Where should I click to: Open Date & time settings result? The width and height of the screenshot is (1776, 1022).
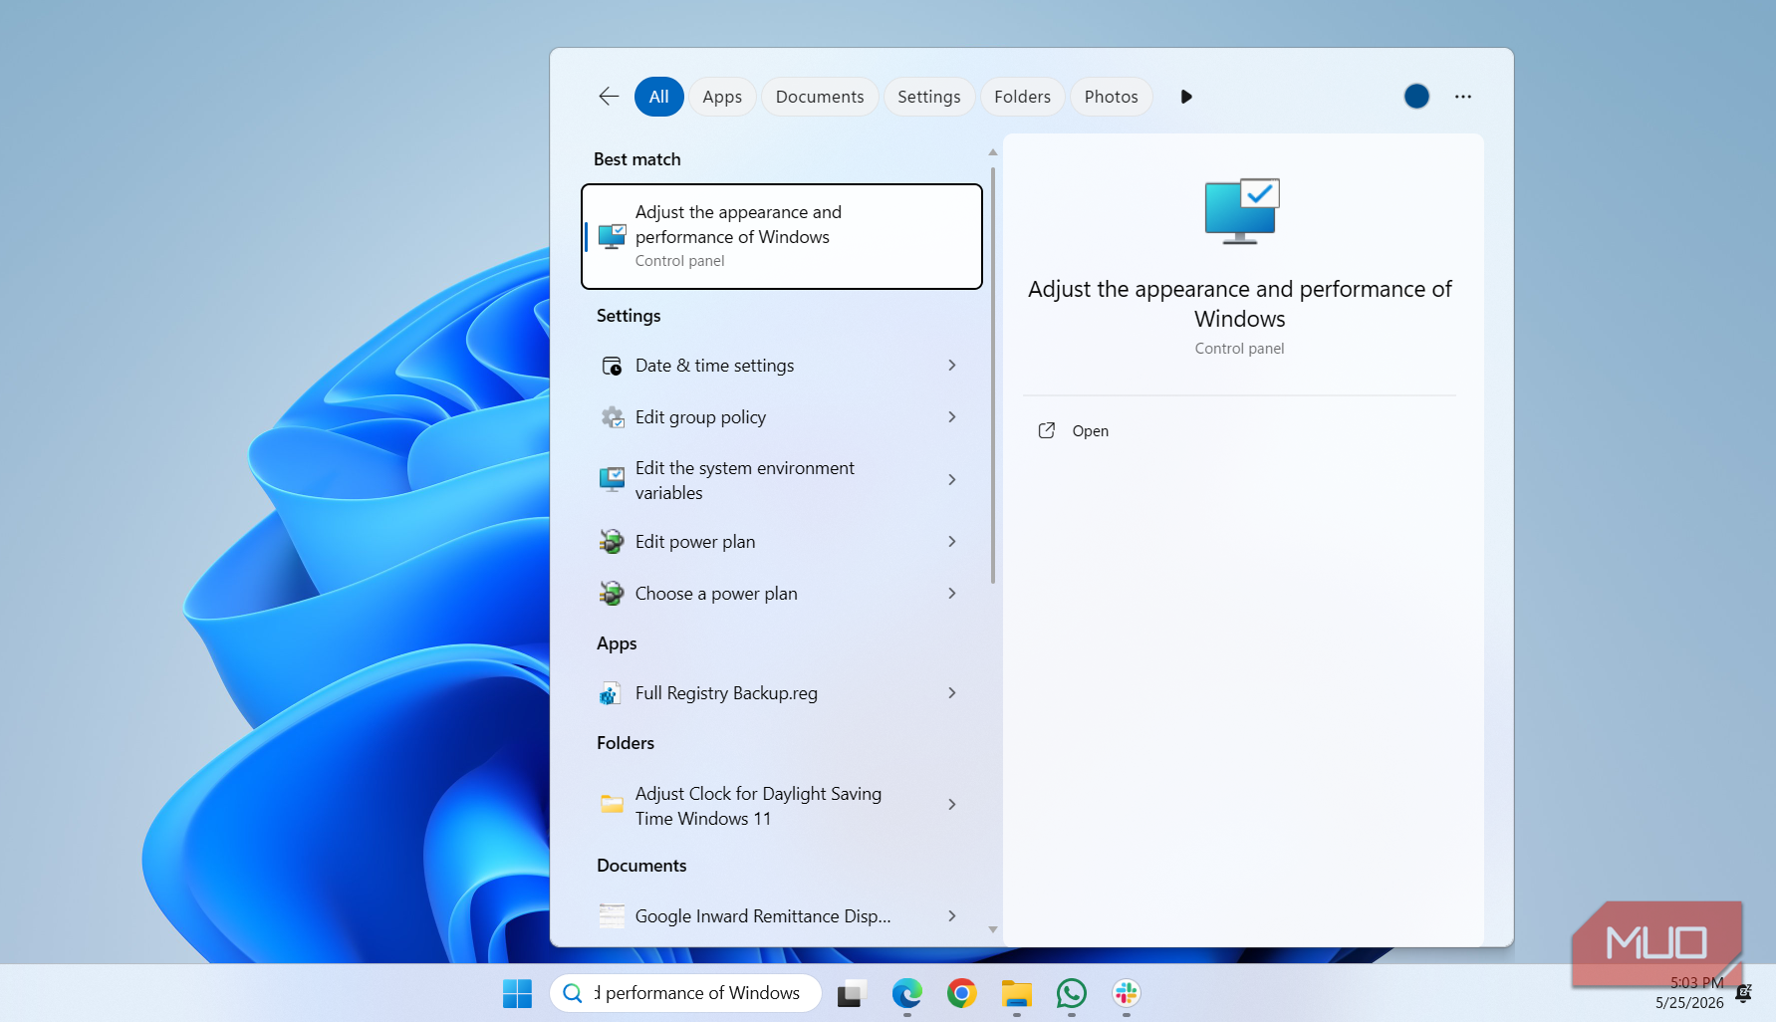[782, 366]
